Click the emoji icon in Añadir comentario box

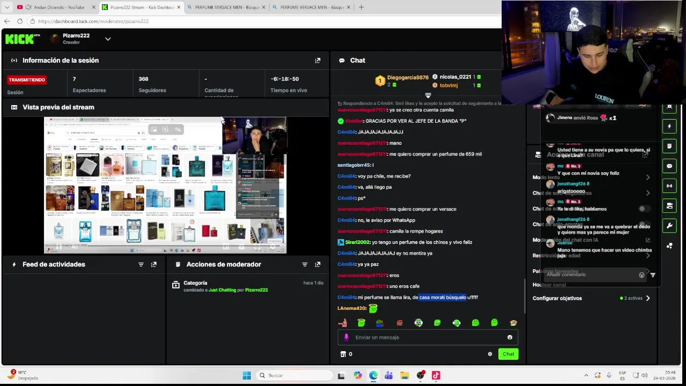pyautogui.click(x=642, y=275)
